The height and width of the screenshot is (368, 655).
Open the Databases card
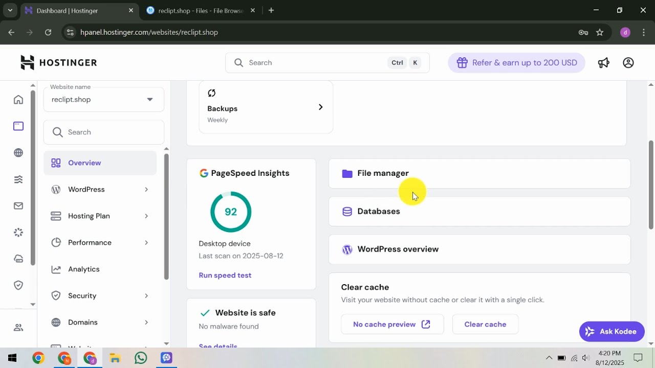tap(479, 211)
